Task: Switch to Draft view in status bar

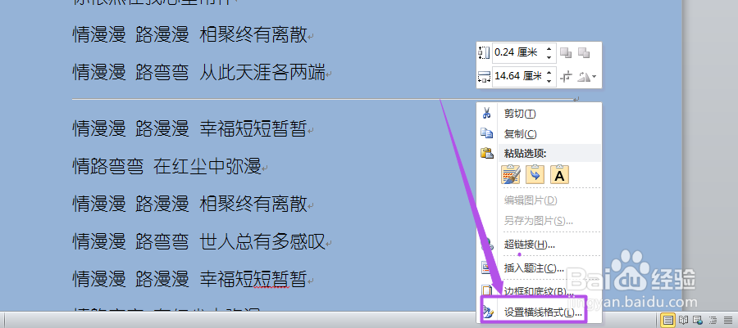Action: click(x=727, y=320)
